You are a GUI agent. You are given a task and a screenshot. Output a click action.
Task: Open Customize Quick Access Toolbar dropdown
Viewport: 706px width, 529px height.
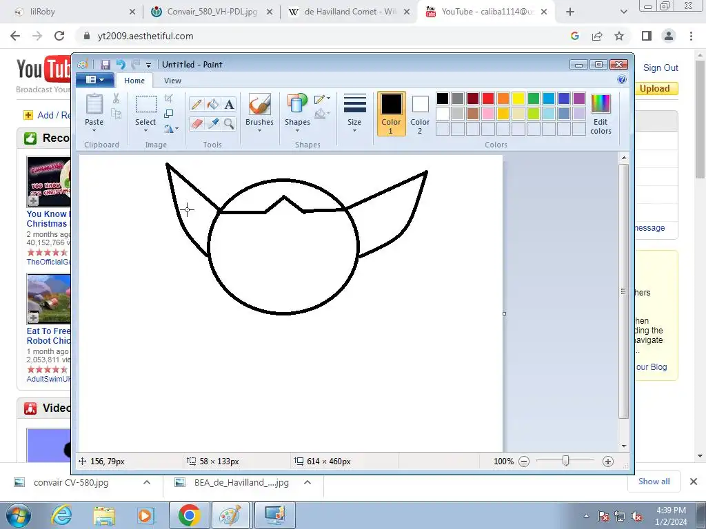point(148,65)
